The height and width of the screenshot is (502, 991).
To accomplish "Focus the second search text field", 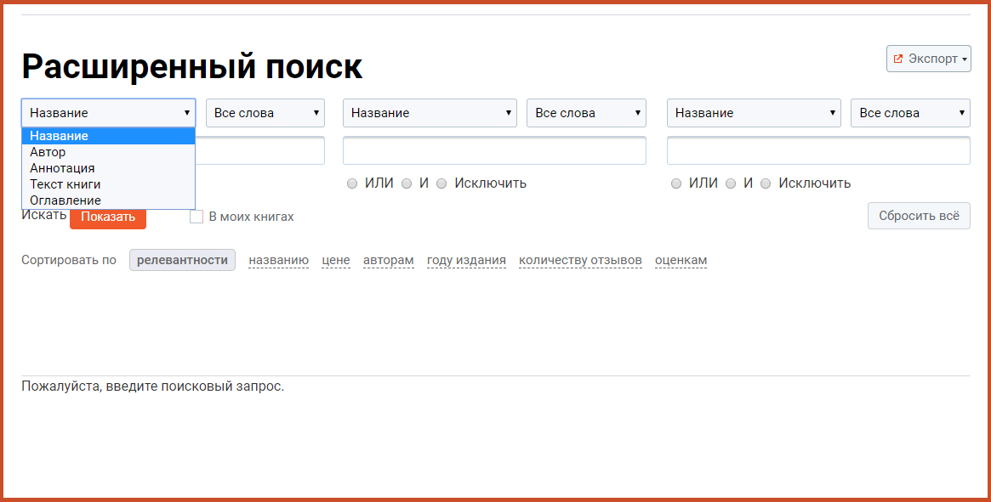I will pyautogui.click(x=494, y=151).
